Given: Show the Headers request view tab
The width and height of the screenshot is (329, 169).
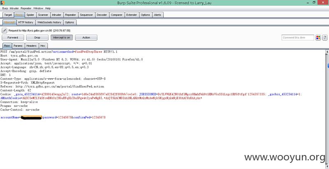Looking at the screenshot, I should (x=32, y=46).
